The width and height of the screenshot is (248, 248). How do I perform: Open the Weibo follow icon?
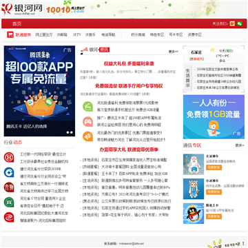click(x=232, y=23)
